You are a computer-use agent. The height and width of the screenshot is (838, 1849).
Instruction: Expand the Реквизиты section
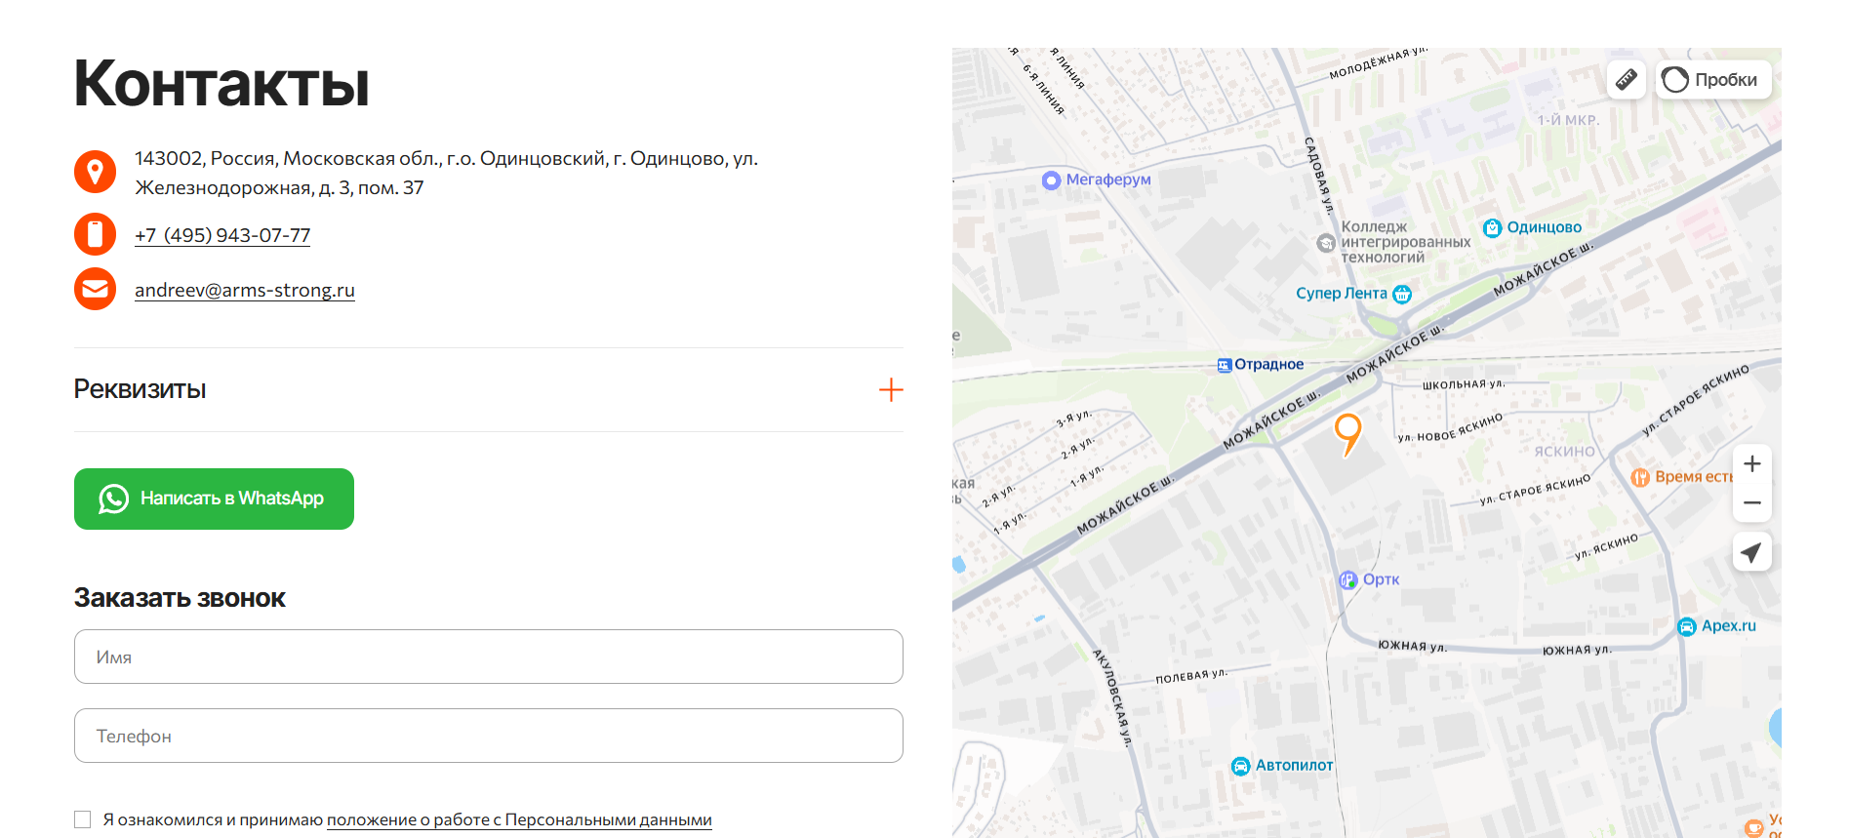(x=140, y=389)
